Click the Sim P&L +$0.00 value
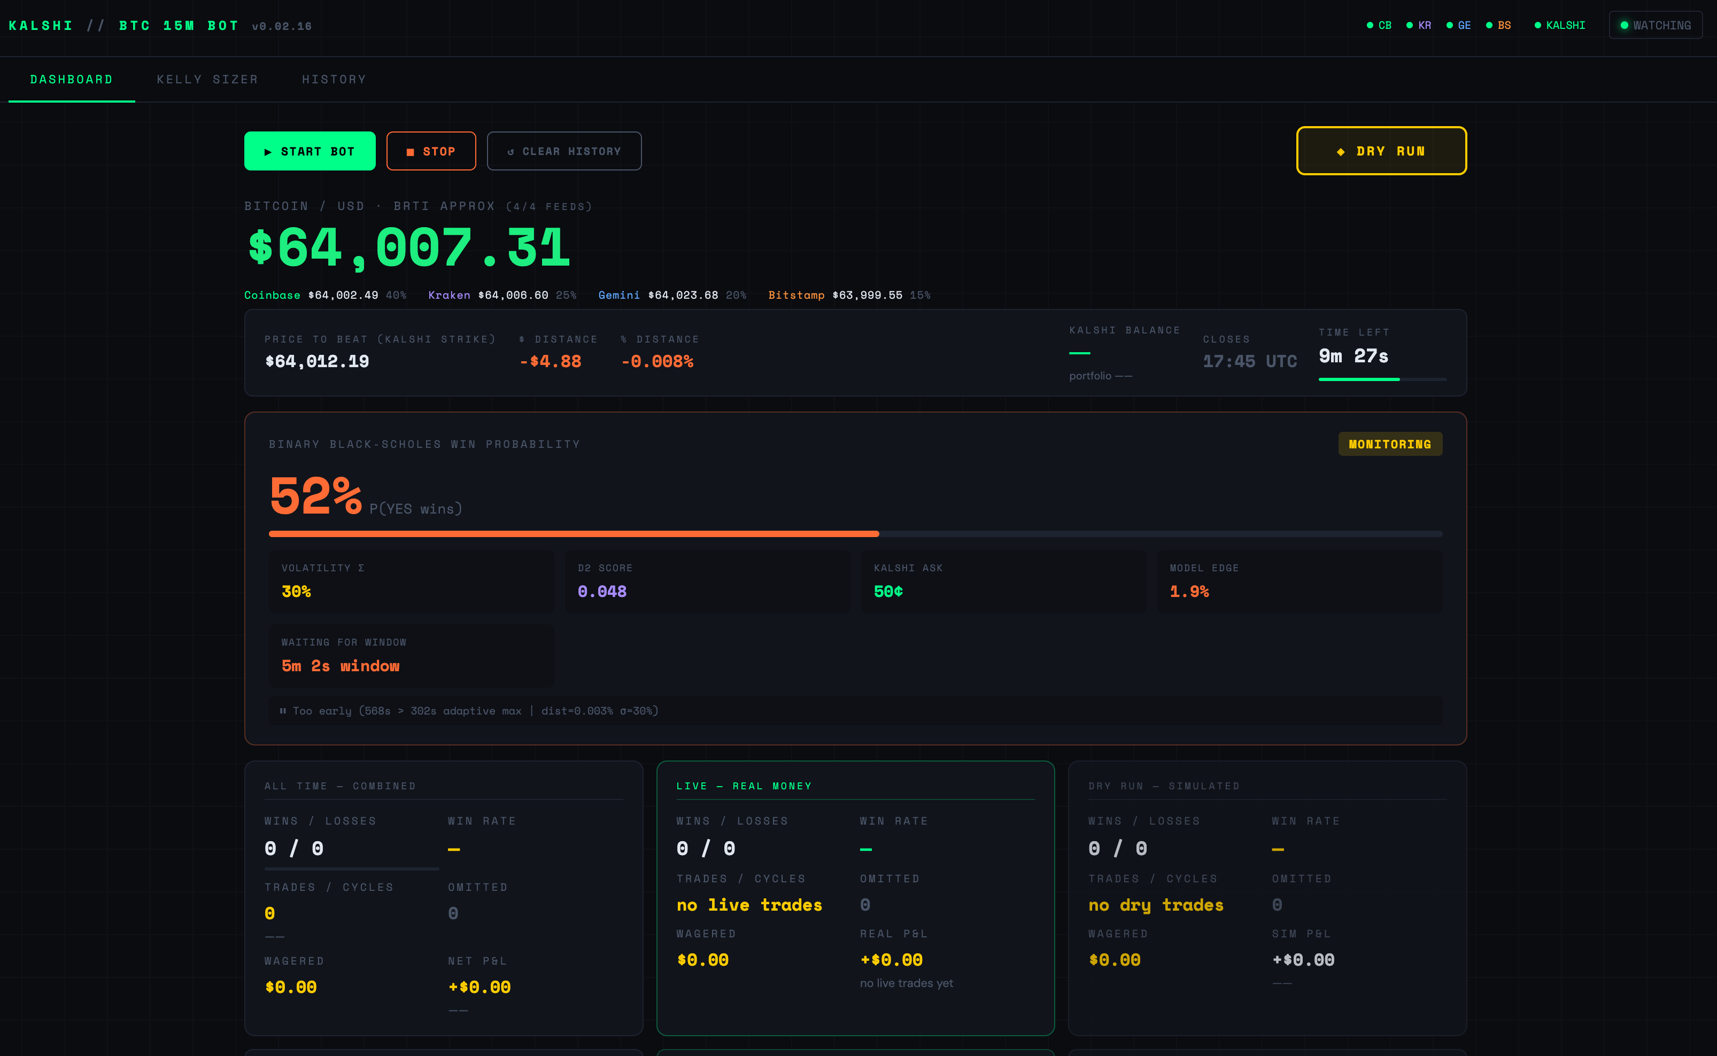Image resolution: width=1717 pixels, height=1056 pixels. coord(1303,960)
